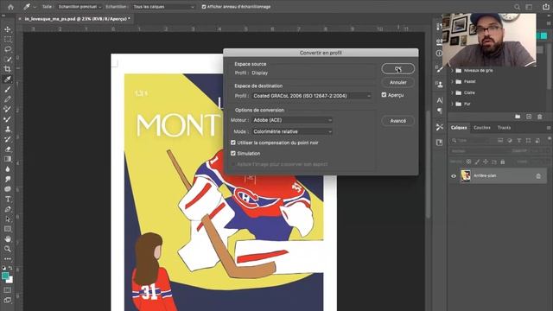Lock all layer attributes icon
The height and width of the screenshot is (311, 553).
(503, 162)
